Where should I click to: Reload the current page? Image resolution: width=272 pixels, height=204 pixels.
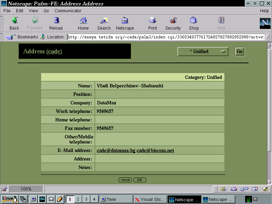point(56,23)
